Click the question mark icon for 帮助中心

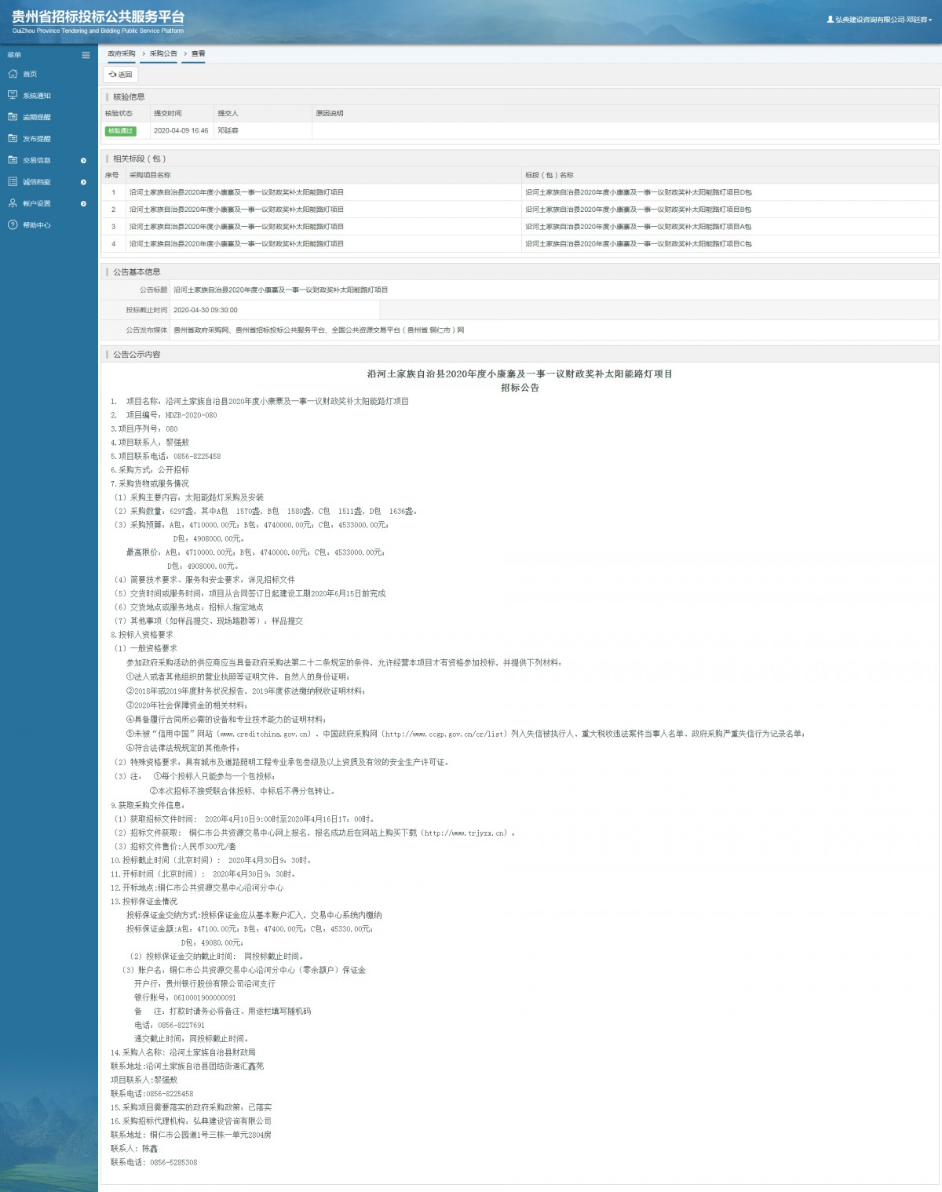click(x=13, y=224)
